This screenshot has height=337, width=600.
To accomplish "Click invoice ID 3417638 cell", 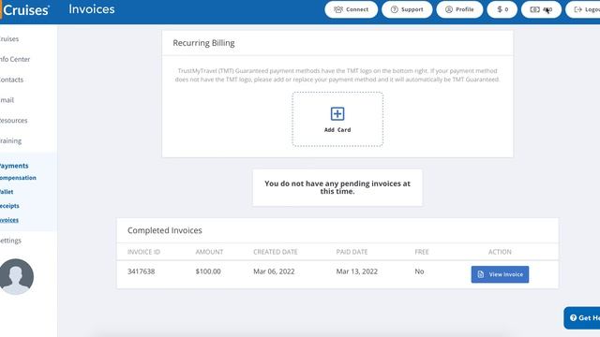I will [141, 271].
